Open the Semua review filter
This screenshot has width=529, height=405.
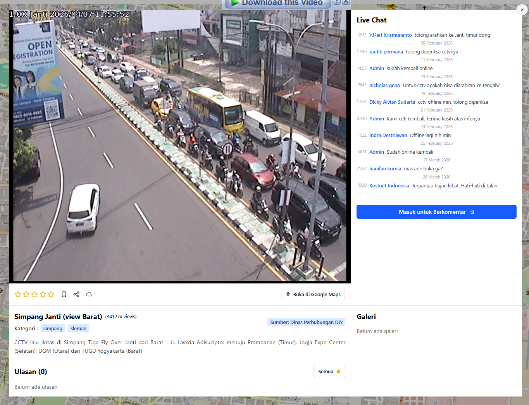click(x=329, y=371)
